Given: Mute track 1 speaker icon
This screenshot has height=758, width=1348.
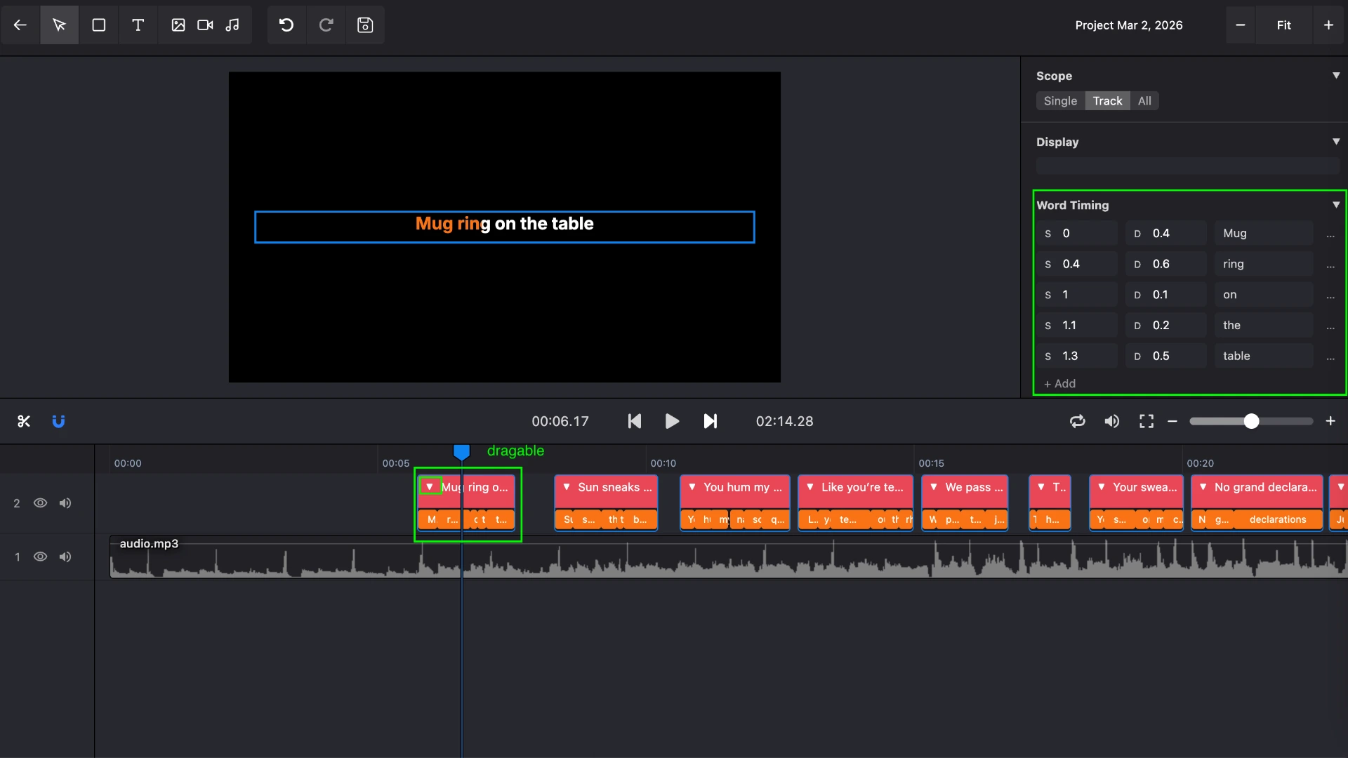Looking at the screenshot, I should [x=65, y=557].
